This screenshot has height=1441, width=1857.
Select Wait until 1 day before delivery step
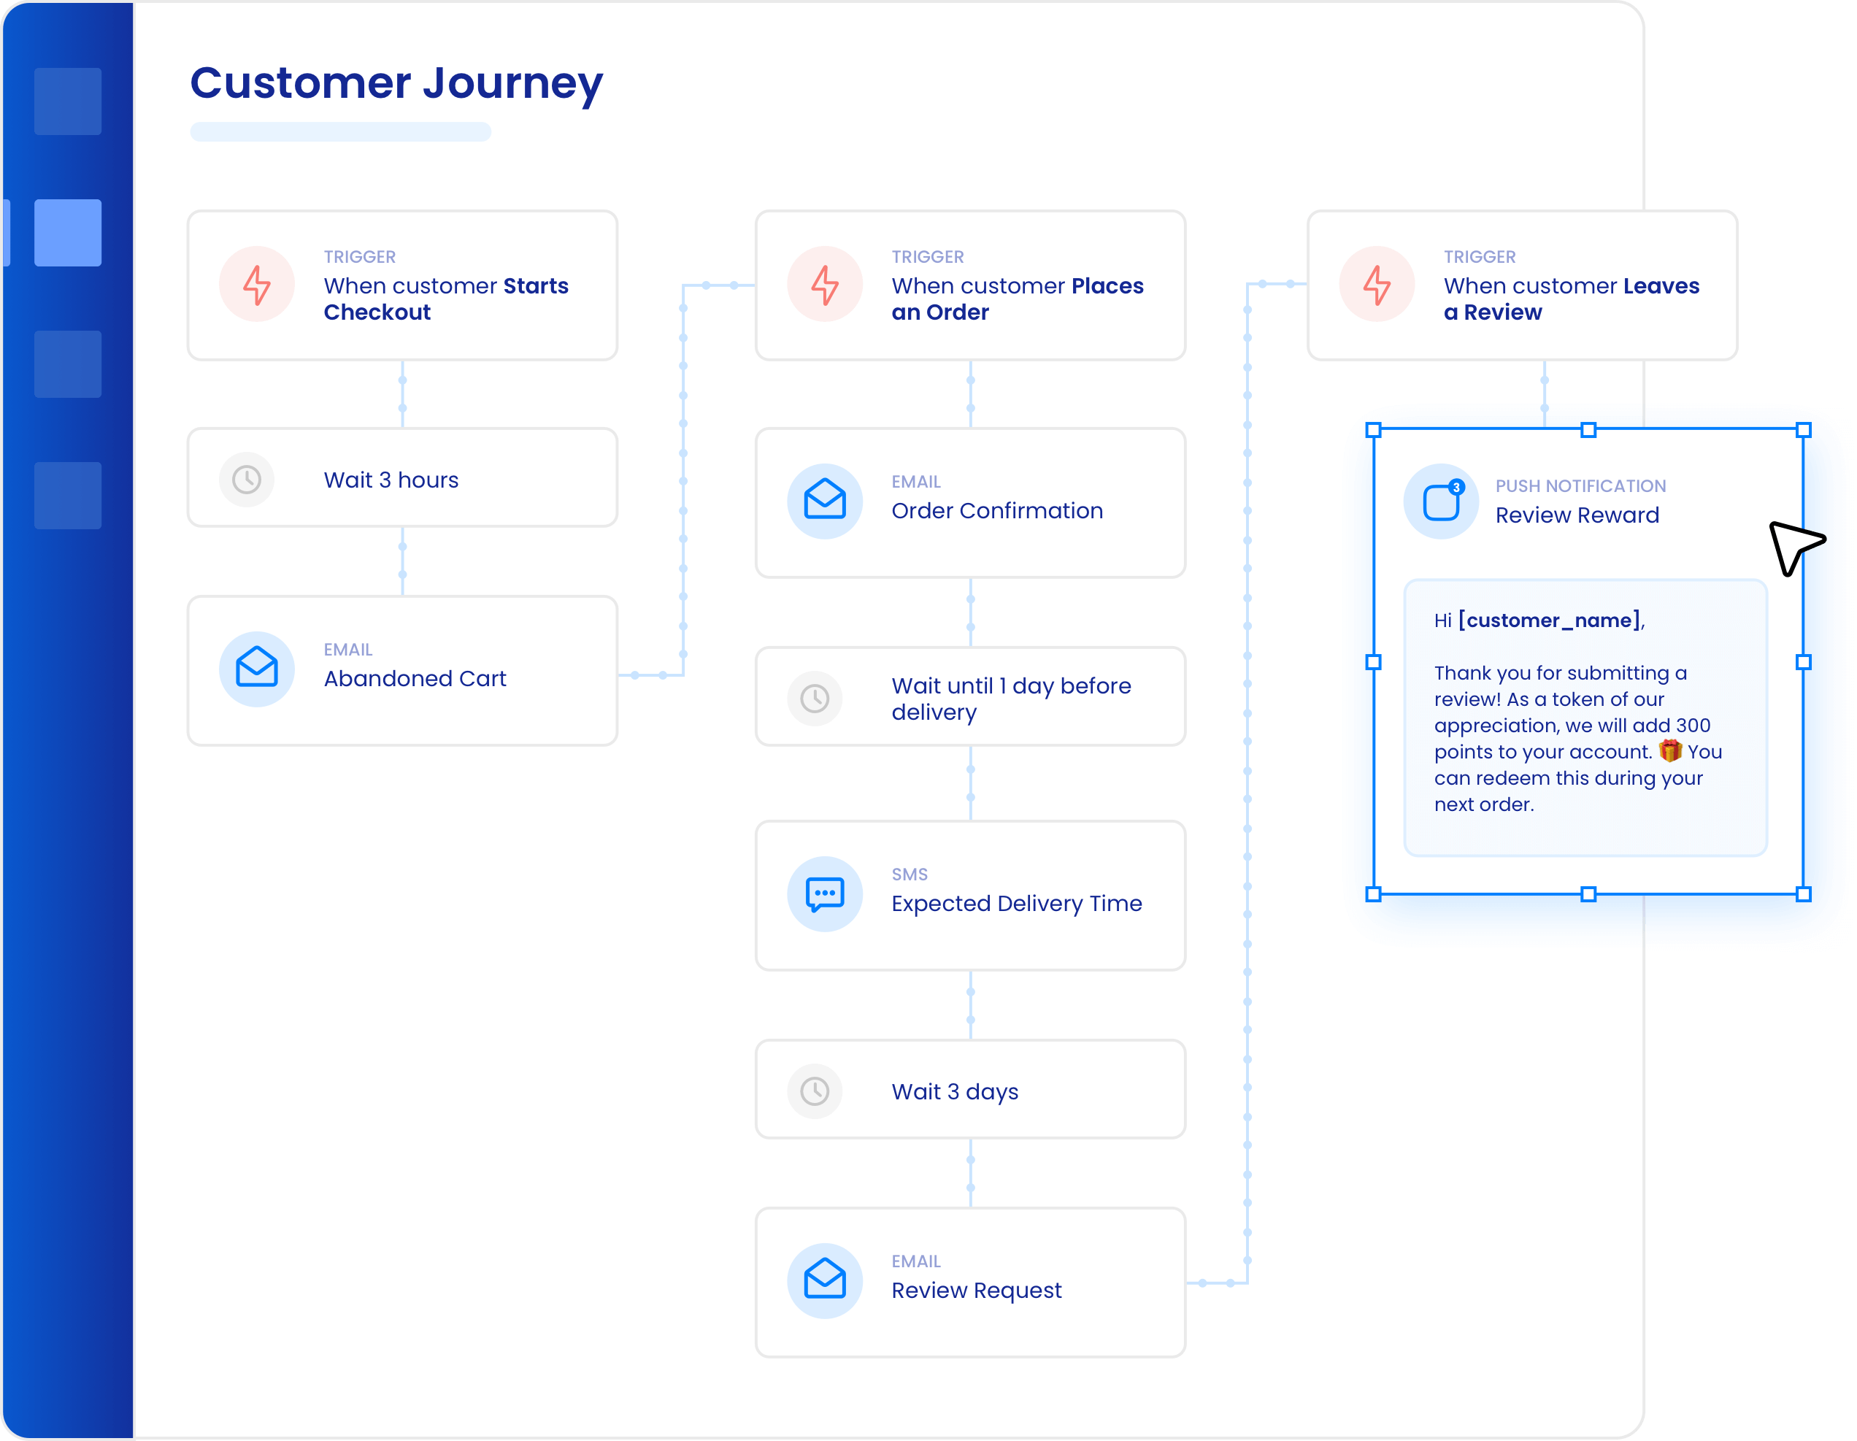tap(970, 697)
